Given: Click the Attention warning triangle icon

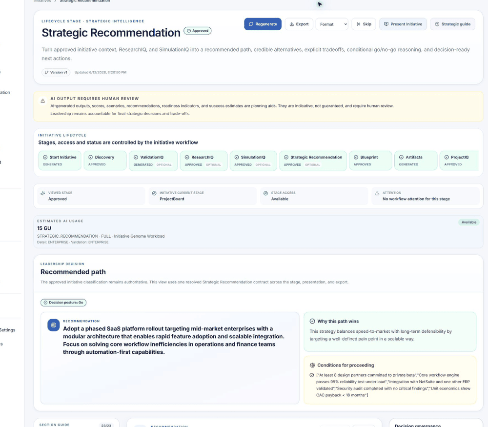Looking at the screenshot, I should click(x=377, y=193).
